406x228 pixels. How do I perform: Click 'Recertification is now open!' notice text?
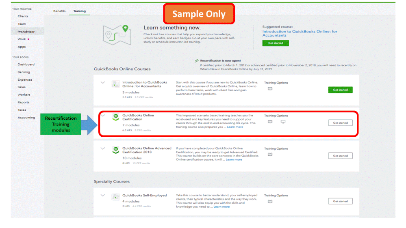coord(220,61)
